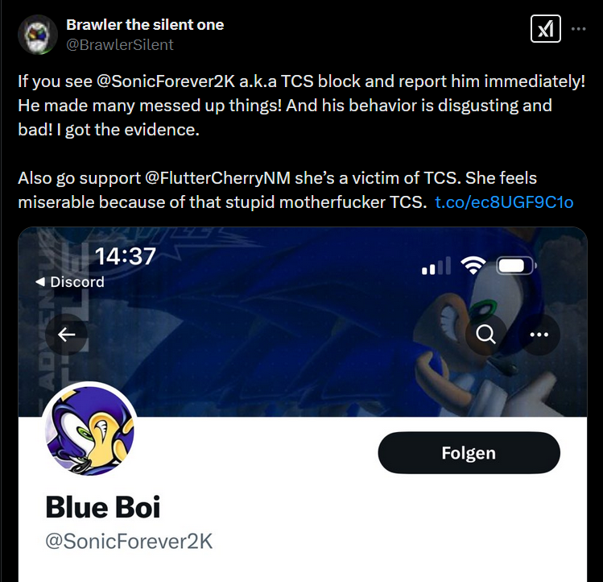Click the Sonic banner image on the profile
The height and width of the screenshot is (582, 603).
303,322
